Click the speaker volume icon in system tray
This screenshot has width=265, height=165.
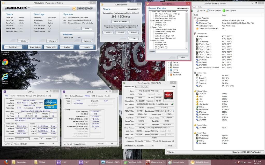[245, 162]
